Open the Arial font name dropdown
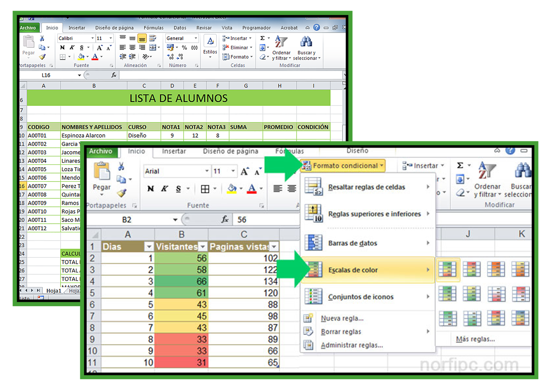Viewport: 551px width, 390px height. (x=207, y=171)
